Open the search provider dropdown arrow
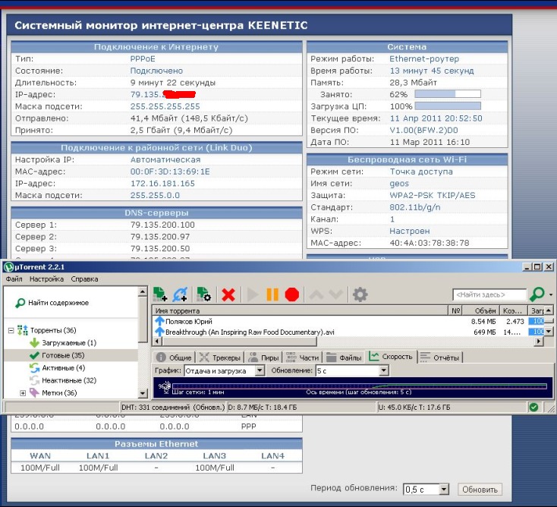This screenshot has height=507, width=557. coord(551,294)
